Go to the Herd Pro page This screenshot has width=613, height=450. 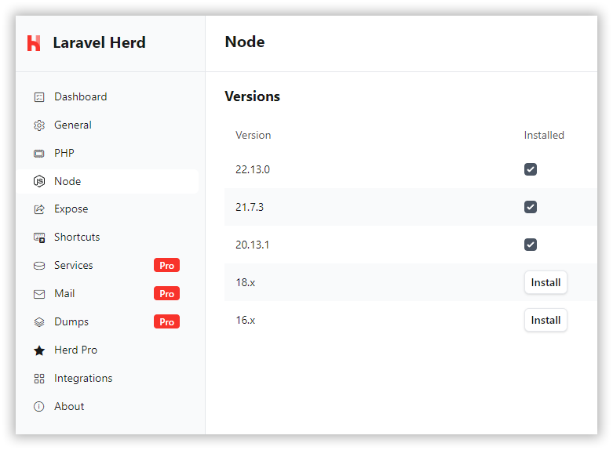(x=108, y=350)
